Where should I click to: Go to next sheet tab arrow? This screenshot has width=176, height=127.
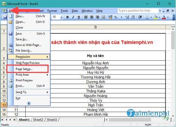(x=10, y=120)
